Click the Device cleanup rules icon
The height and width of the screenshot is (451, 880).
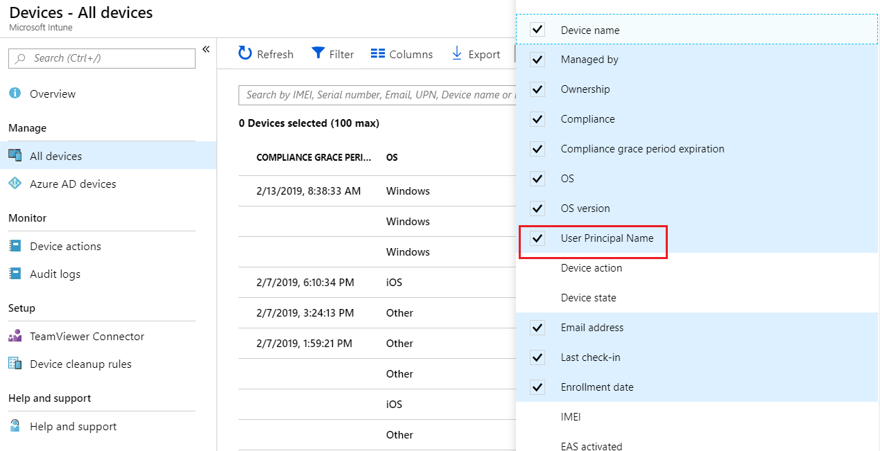(x=15, y=364)
